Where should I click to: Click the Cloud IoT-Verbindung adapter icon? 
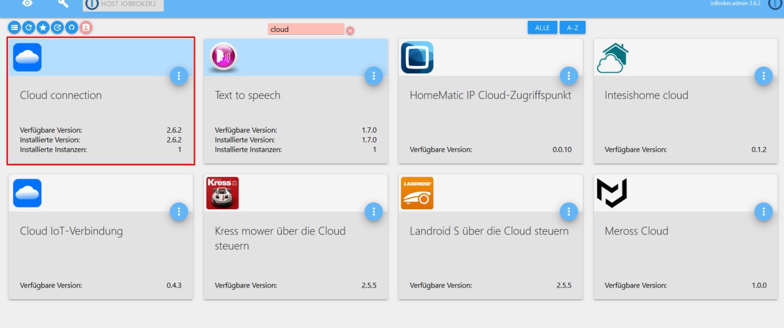[27, 193]
